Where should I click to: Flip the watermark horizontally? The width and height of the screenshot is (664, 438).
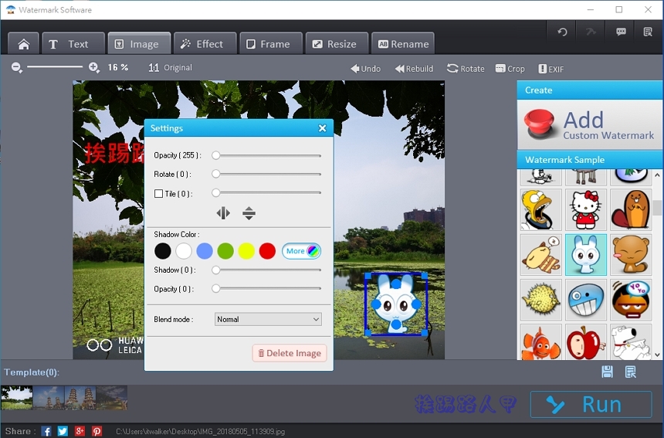tap(223, 213)
